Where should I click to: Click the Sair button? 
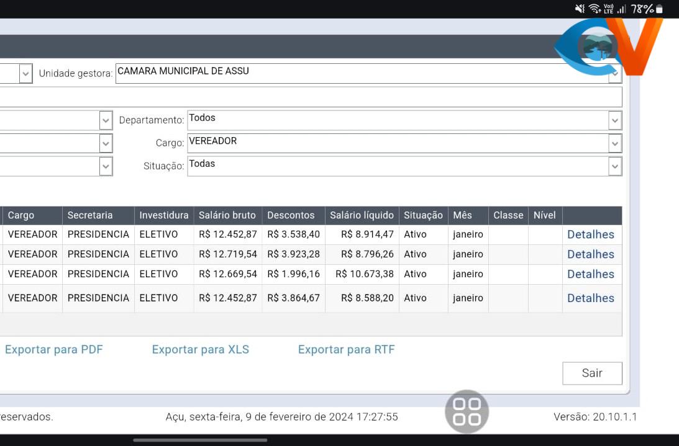(592, 373)
